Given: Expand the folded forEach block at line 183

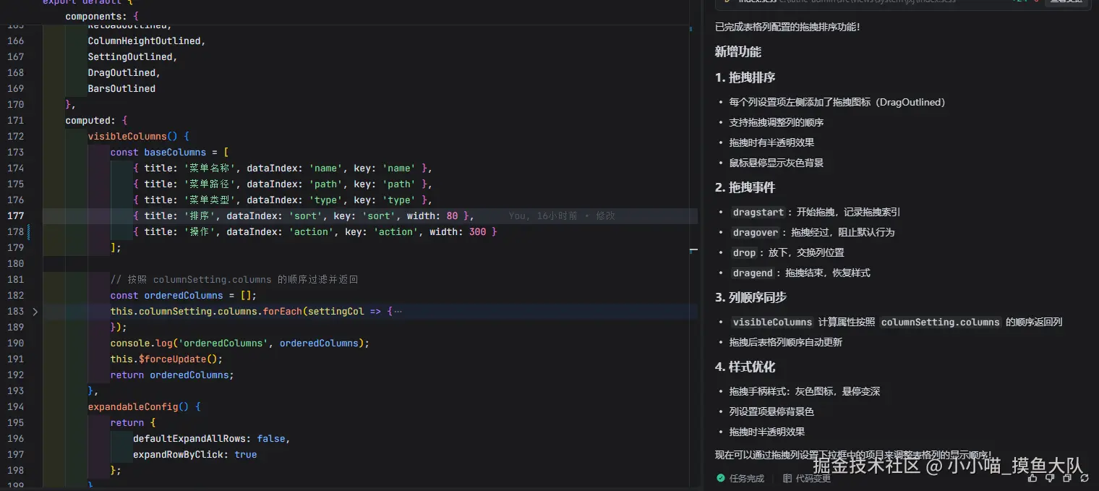Looking at the screenshot, I should [x=35, y=311].
